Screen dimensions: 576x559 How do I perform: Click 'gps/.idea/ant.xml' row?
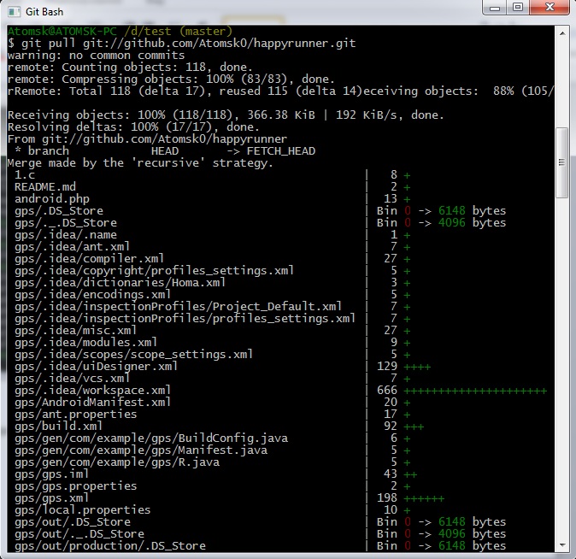coord(213,247)
